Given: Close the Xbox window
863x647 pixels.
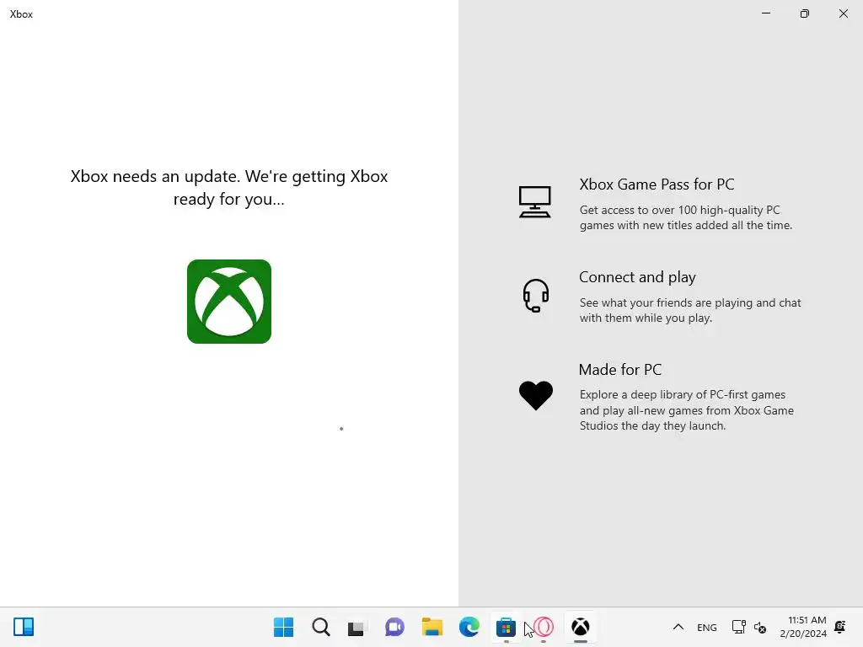Looking at the screenshot, I should [843, 13].
